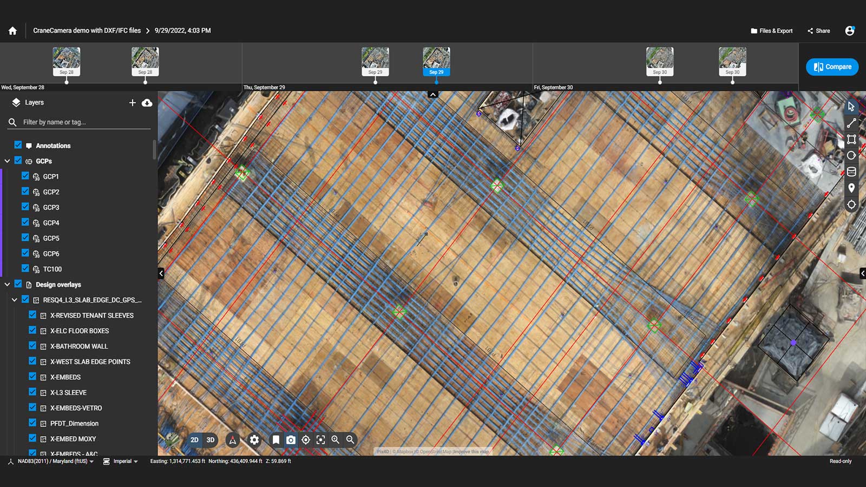Select the crosshair tool in the right toolbar

pos(851,205)
